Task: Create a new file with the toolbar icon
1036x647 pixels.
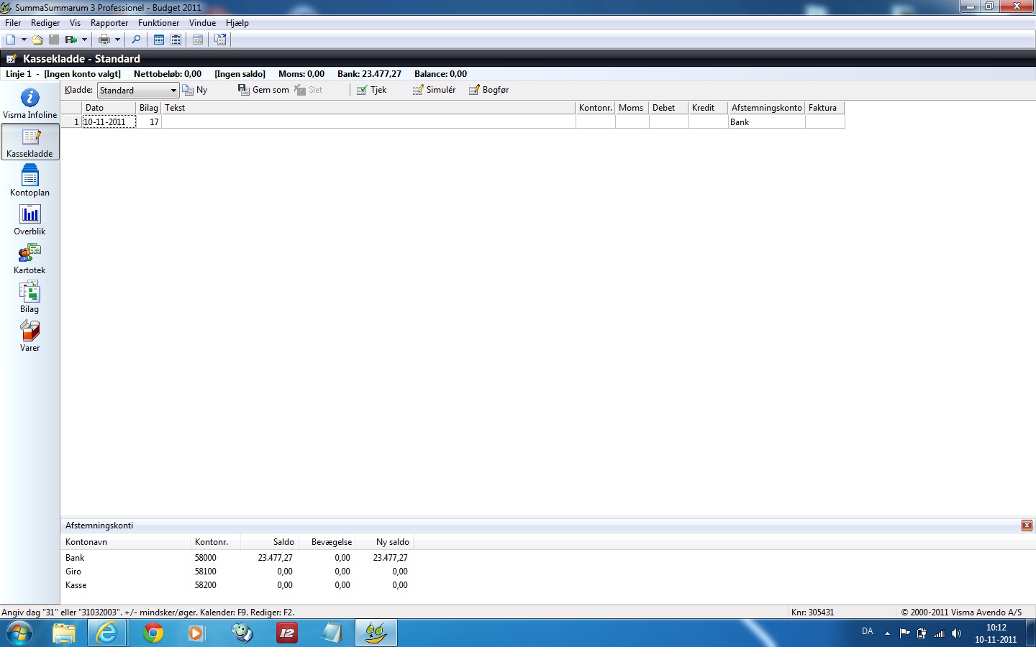Action: pos(11,40)
